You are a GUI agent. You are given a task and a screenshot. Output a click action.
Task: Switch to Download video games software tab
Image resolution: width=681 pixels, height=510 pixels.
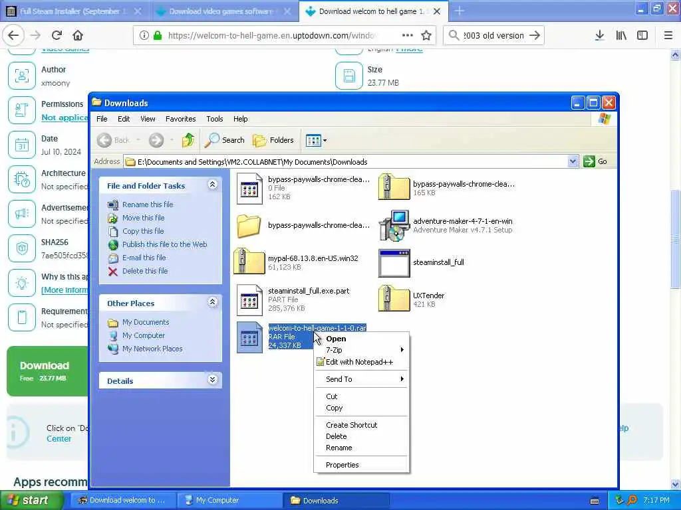tap(221, 11)
